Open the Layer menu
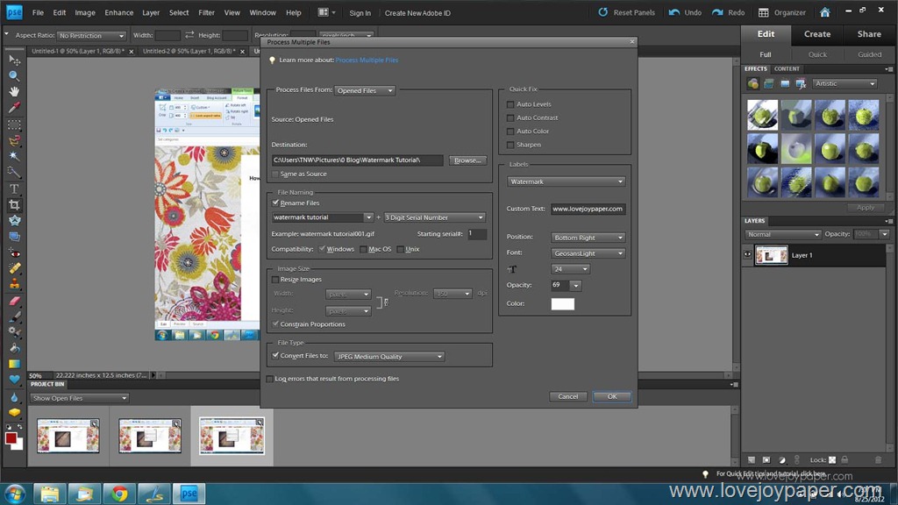This screenshot has width=898, height=505. coord(151,12)
